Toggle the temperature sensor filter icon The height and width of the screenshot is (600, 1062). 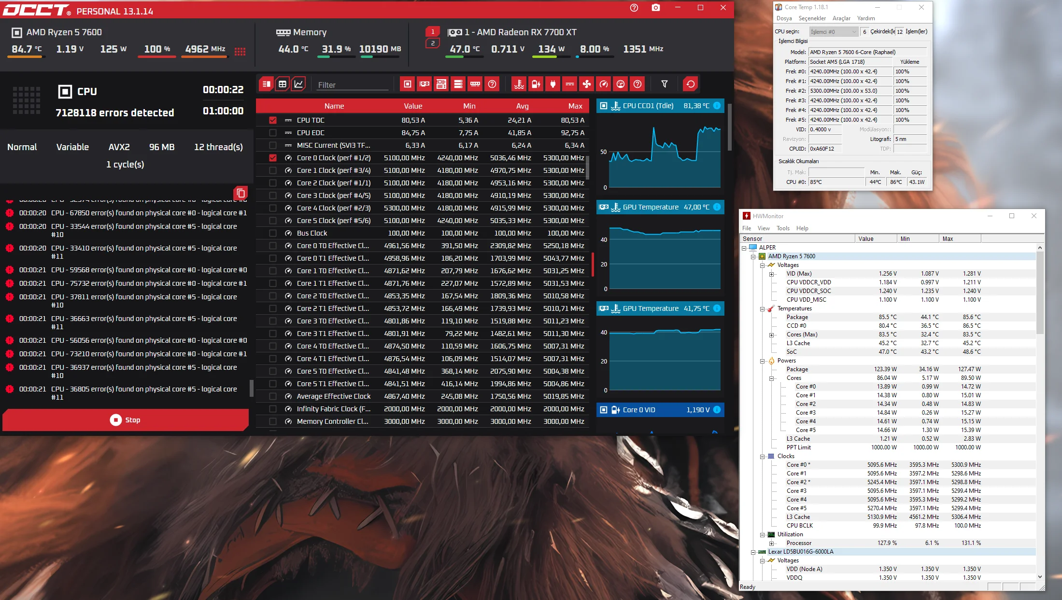tap(519, 84)
